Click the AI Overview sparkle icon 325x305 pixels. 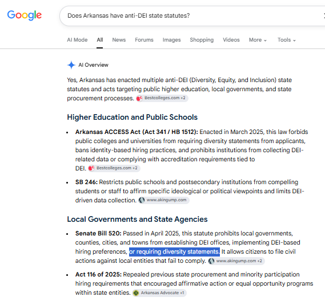coord(71,65)
